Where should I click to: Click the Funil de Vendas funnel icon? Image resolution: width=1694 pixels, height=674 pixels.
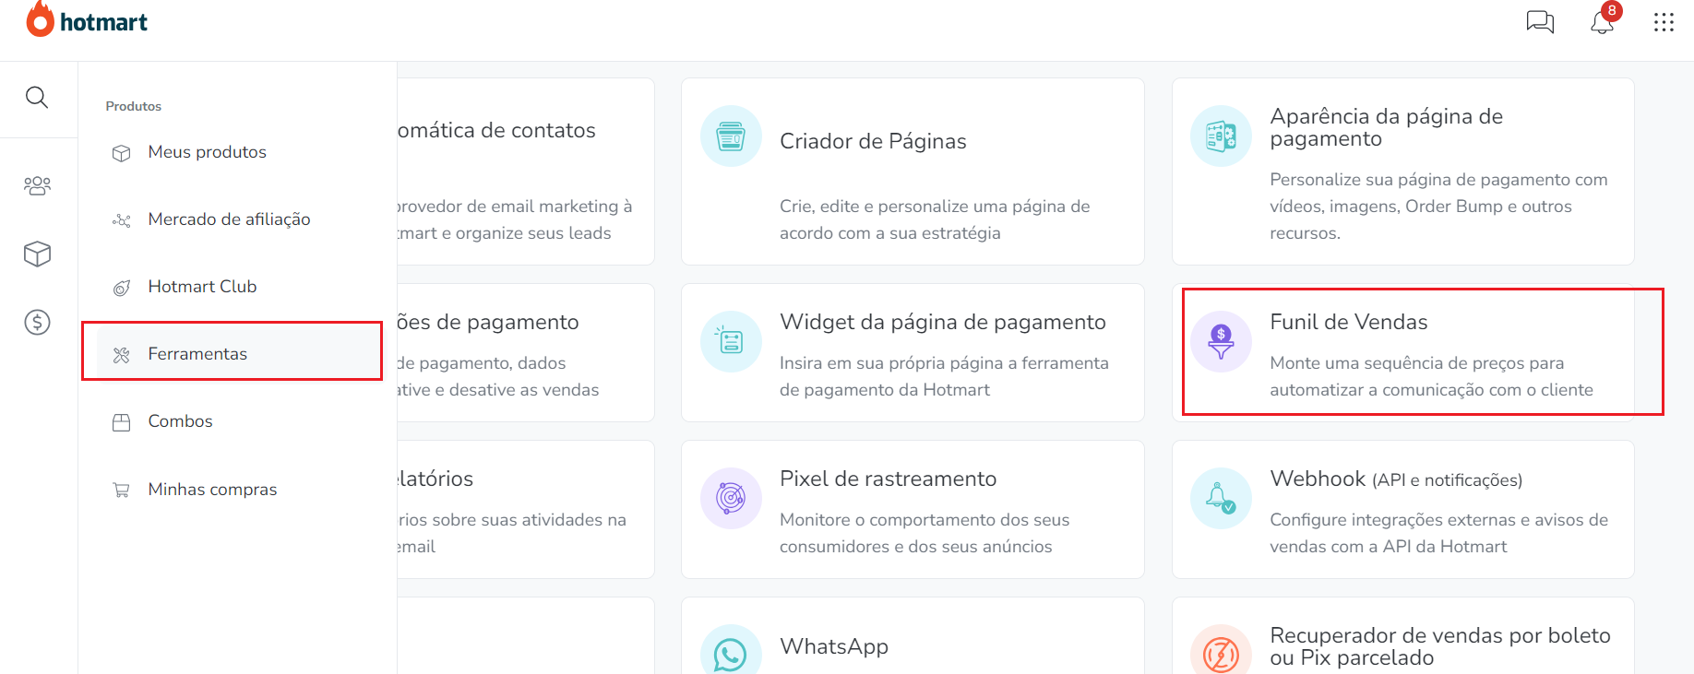click(1221, 341)
